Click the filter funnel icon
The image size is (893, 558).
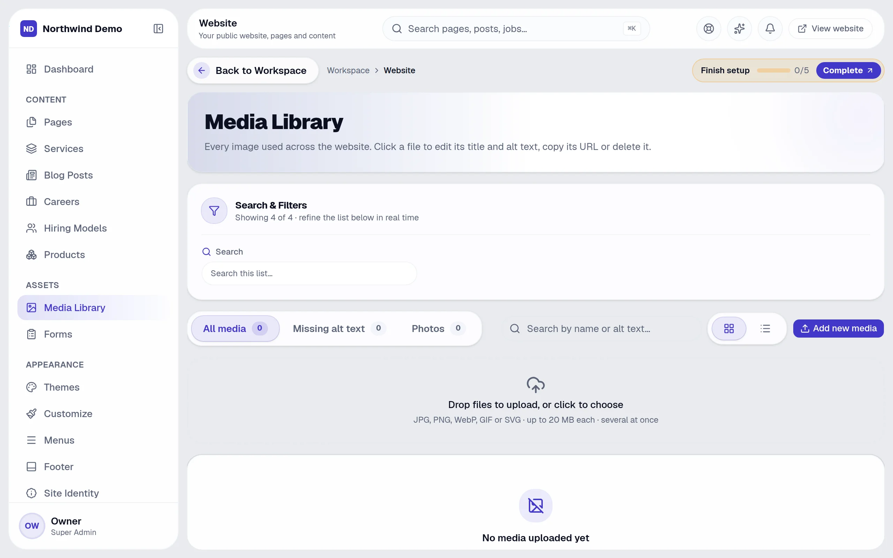(x=214, y=211)
